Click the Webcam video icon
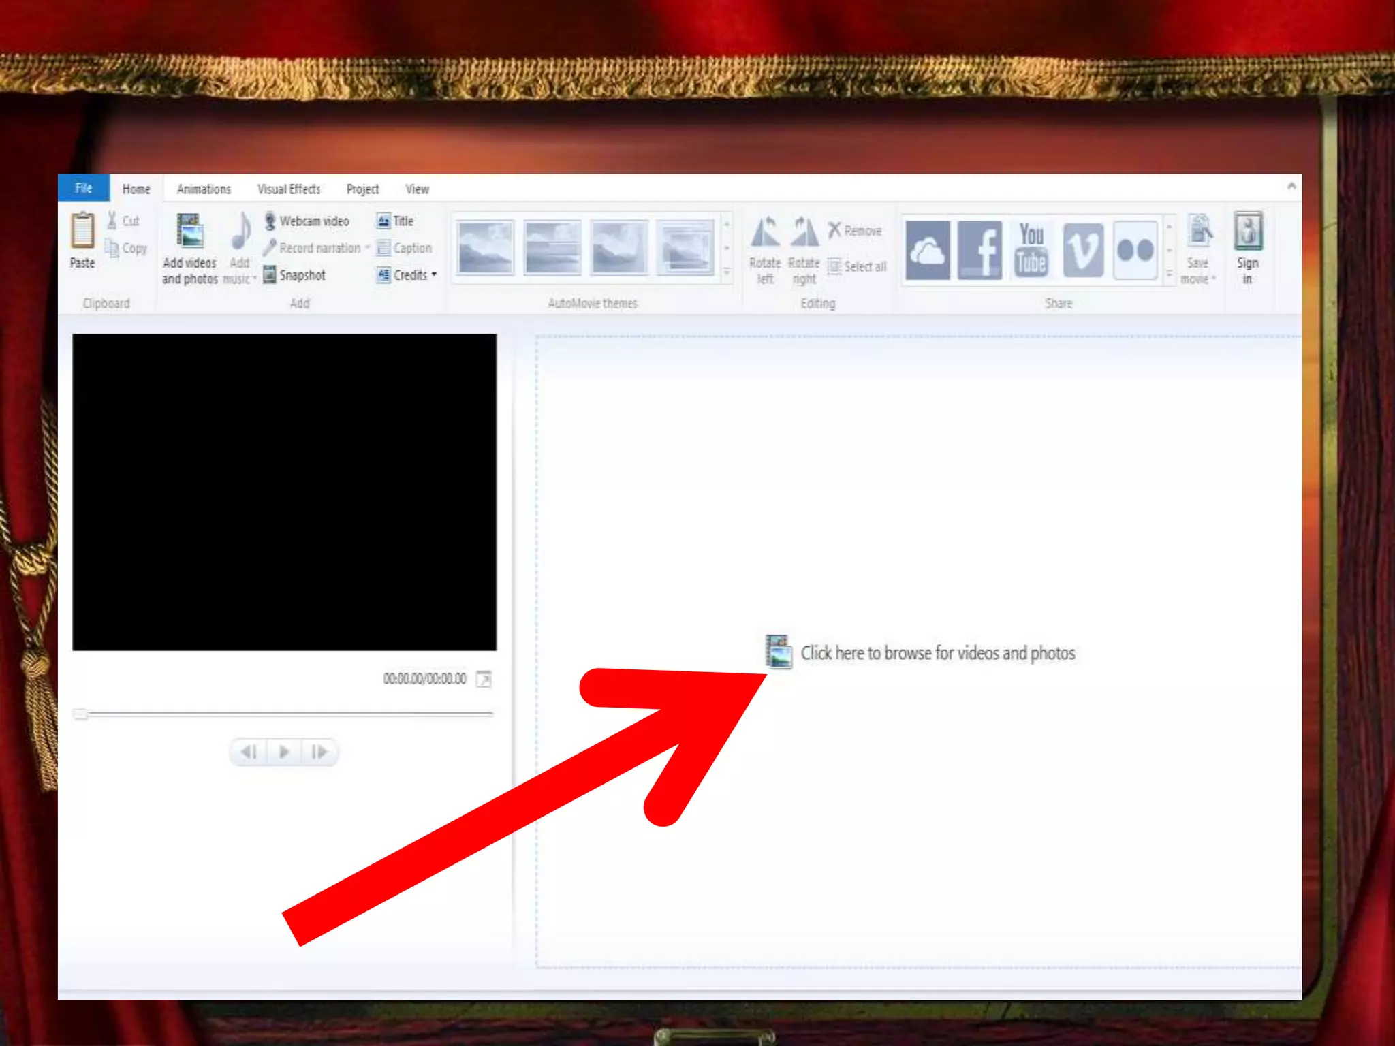This screenshot has height=1046, width=1395. pyautogui.click(x=270, y=221)
